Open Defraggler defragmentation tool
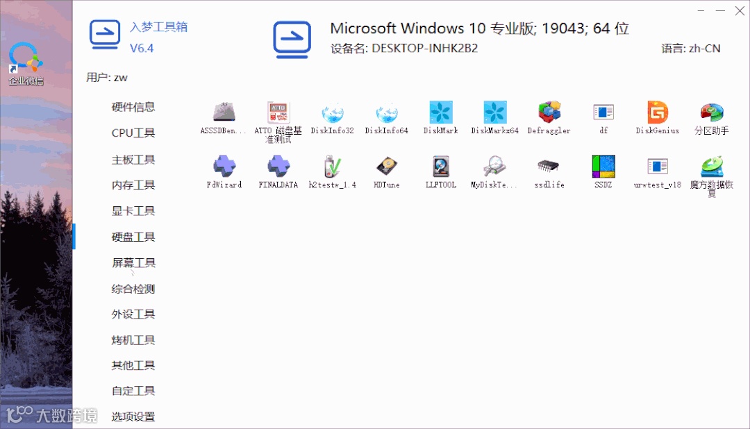 [549, 117]
